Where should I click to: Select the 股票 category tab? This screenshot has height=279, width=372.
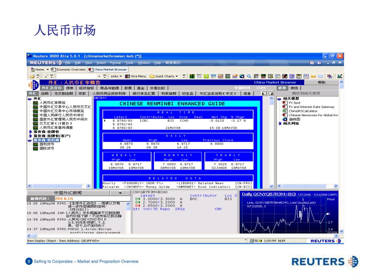coord(128,88)
